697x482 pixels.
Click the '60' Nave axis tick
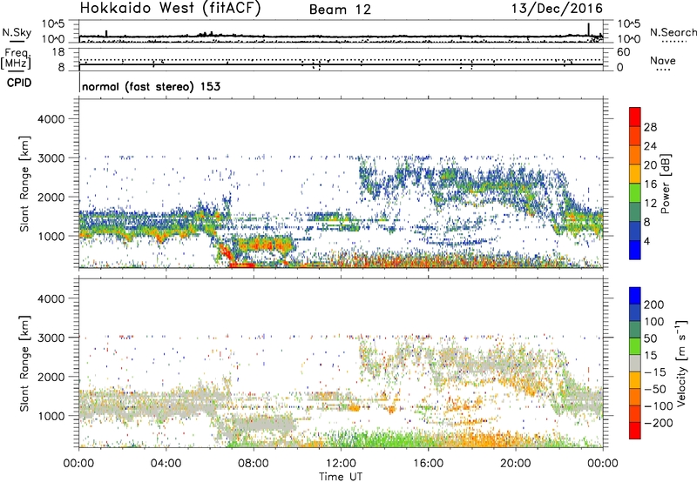click(623, 52)
